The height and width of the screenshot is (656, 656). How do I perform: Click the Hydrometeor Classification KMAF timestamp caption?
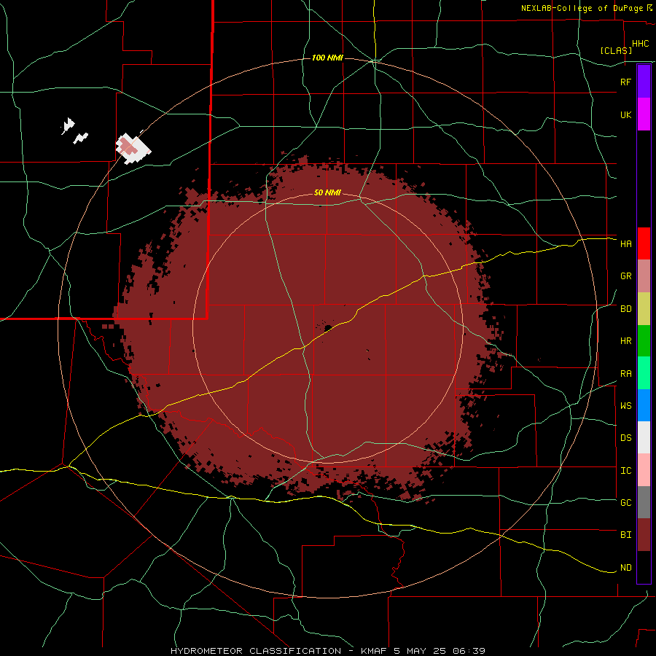click(x=327, y=651)
